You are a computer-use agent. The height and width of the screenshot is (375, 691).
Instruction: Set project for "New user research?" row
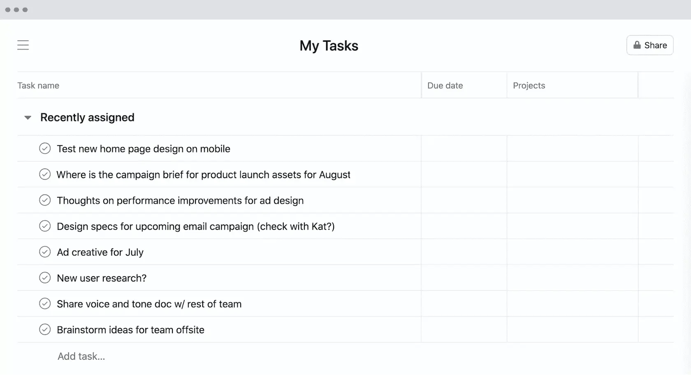(x=573, y=278)
